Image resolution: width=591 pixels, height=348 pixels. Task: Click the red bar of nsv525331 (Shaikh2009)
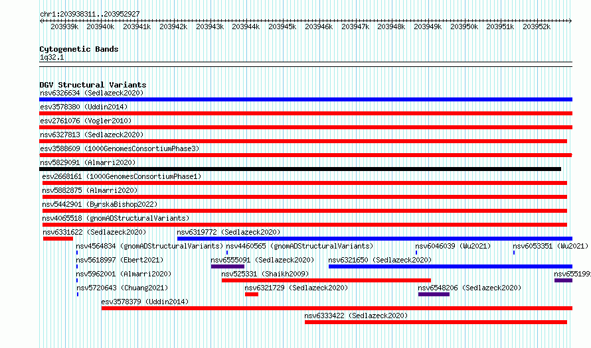coord(327,280)
